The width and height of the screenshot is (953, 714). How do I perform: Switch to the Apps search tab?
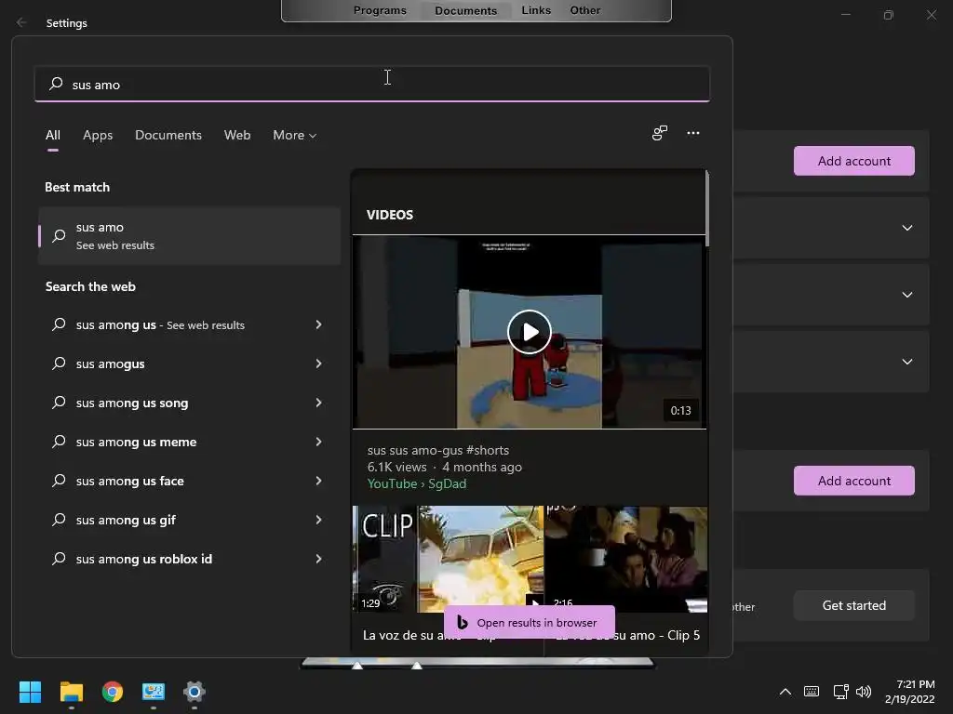(x=98, y=135)
